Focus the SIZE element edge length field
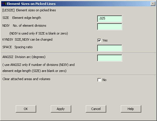 pos(110,19)
